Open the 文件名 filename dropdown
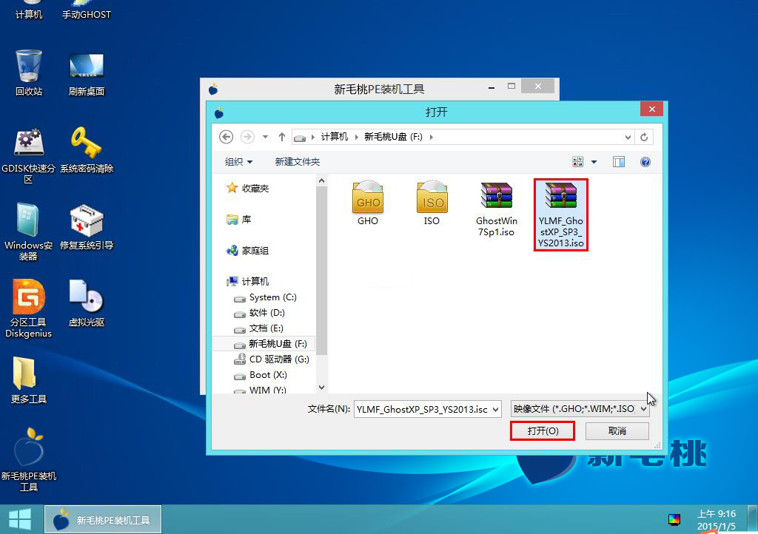Viewport: 758px width, 534px height. pos(495,410)
